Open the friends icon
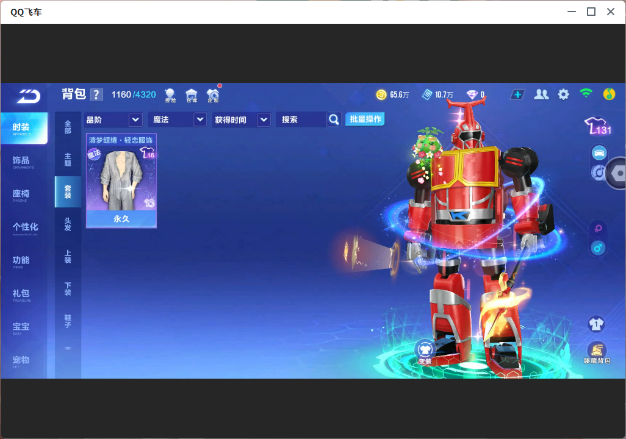The height and width of the screenshot is (439, 626). coord(541,94)
